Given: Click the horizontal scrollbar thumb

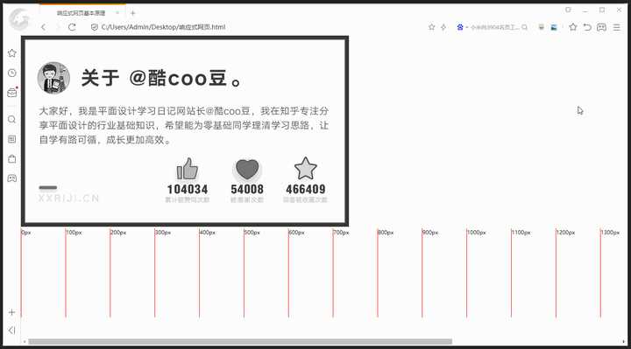Looking at the screenshot, I should coord(240,342).
